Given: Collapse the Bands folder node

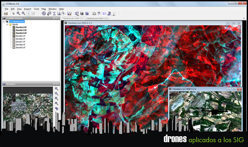Looking at the screenshot, I should [7, 24].
